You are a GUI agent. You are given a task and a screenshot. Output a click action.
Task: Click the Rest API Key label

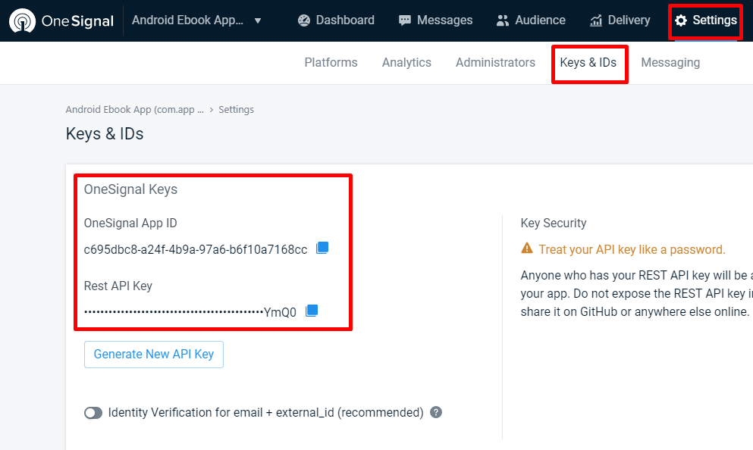pyautogui.click(x=118, y=286)
